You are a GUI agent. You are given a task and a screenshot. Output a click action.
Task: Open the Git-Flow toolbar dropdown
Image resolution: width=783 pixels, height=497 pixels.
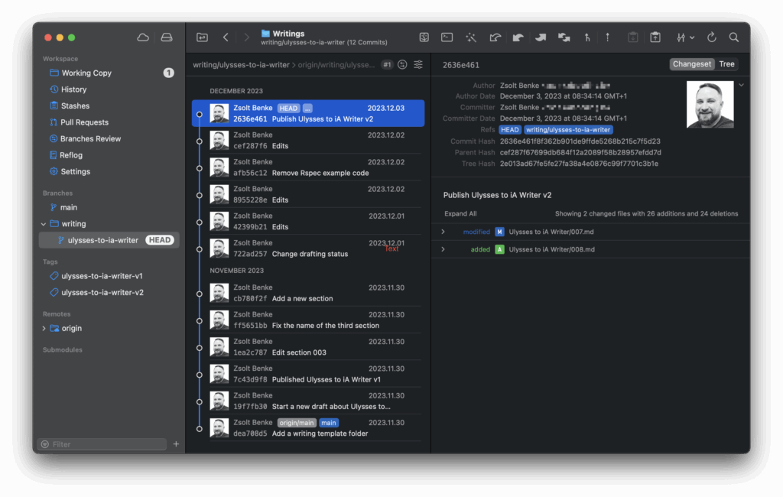point(685,37)
